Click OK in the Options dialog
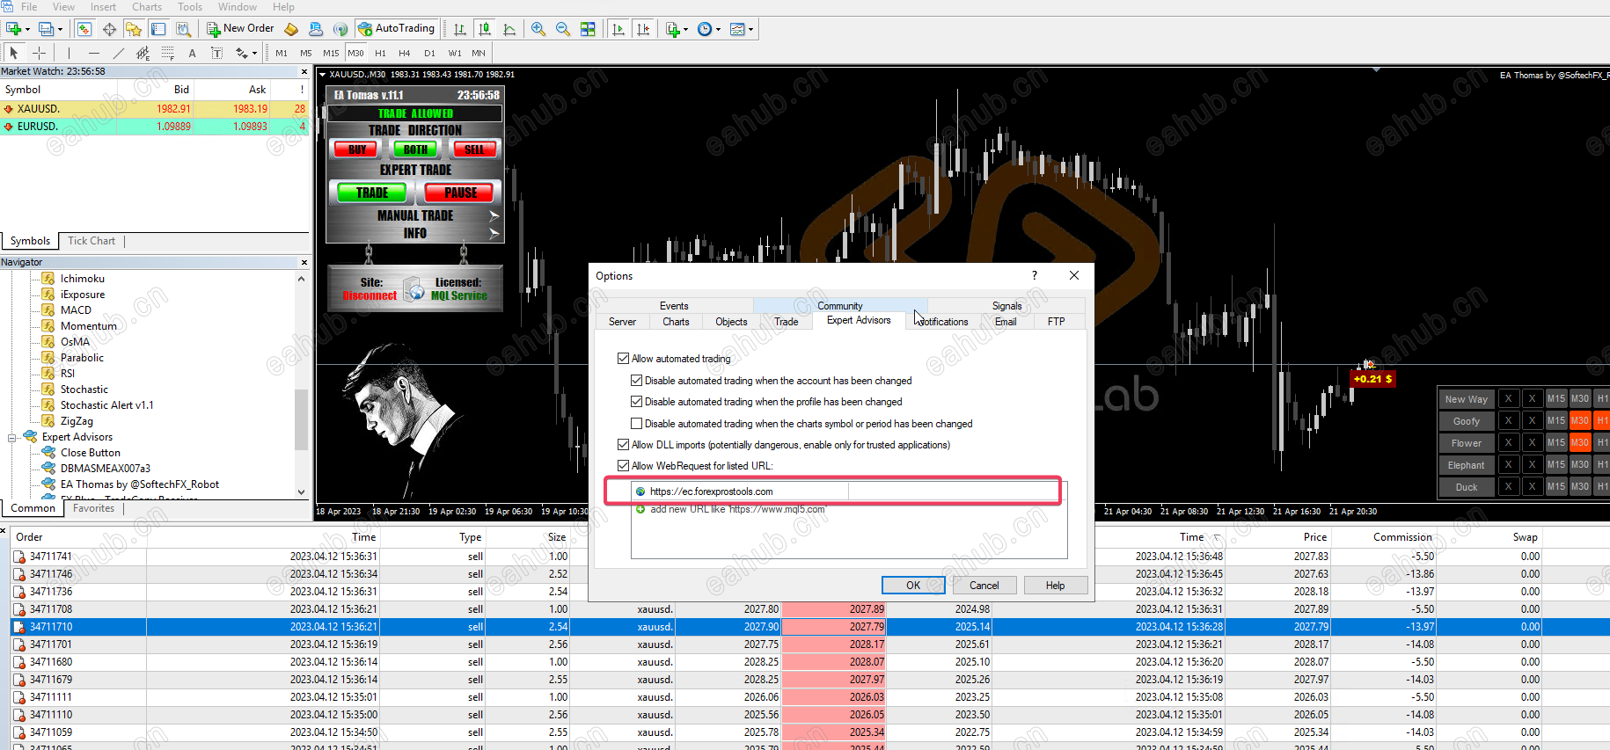Image resolution: width=1610 pixels, height=750 pixels. point(913,586)
